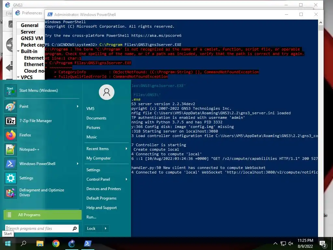333x250 pixels.
Task: Open Start Menu (Windows) icon entry
Action: coord(42,90)
